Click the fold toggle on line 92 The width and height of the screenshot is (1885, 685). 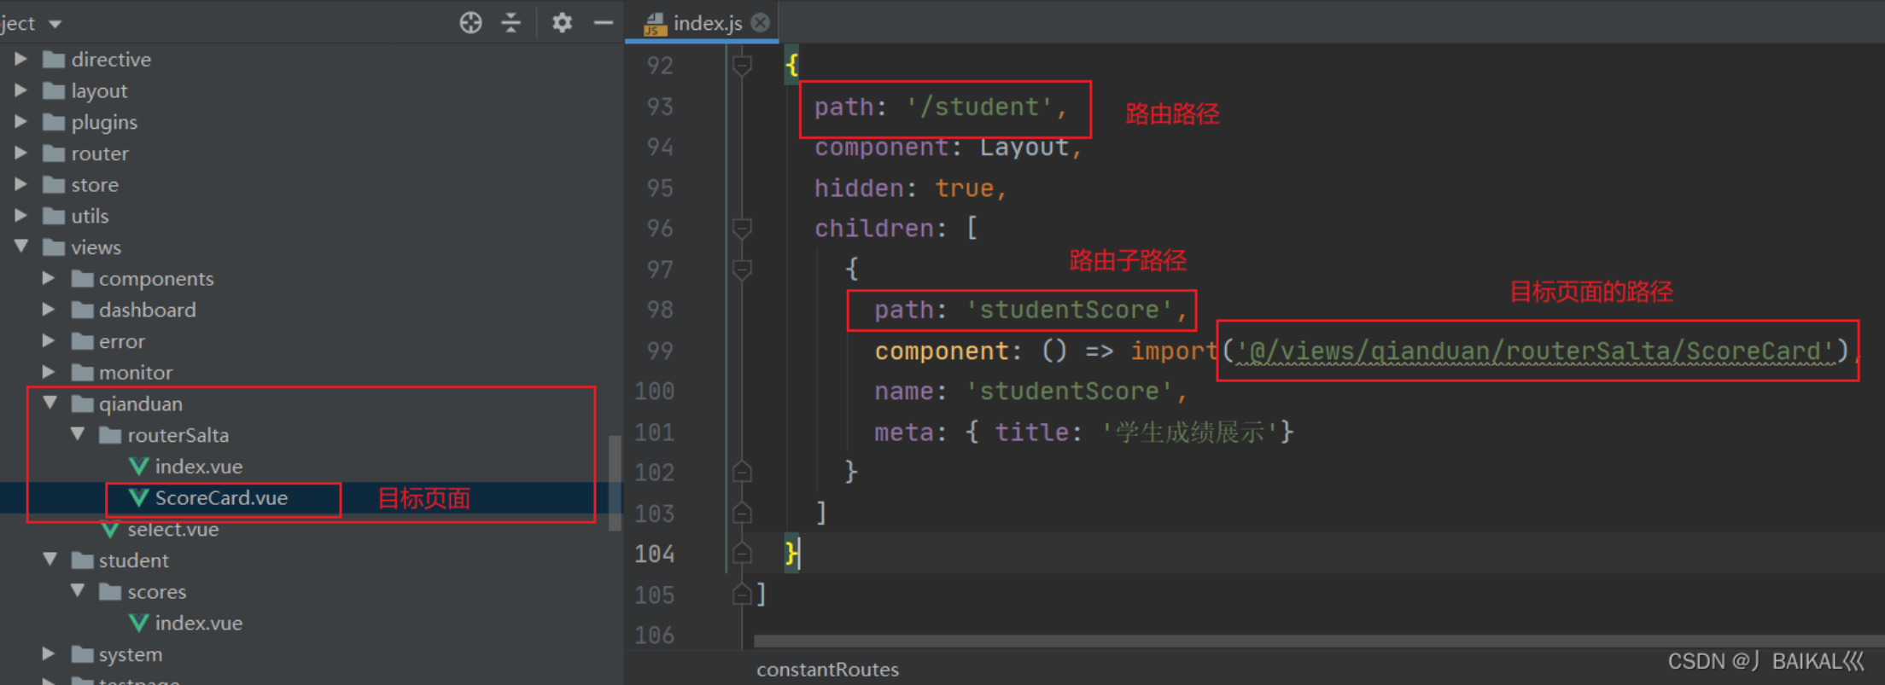pyautogui.click(x=742, y=65)
